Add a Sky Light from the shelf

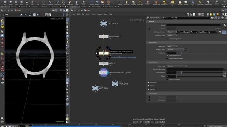click(x=180, y=2)
